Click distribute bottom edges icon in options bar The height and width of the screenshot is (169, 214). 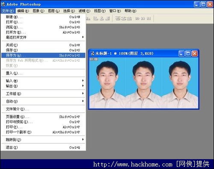coord(129,18)
